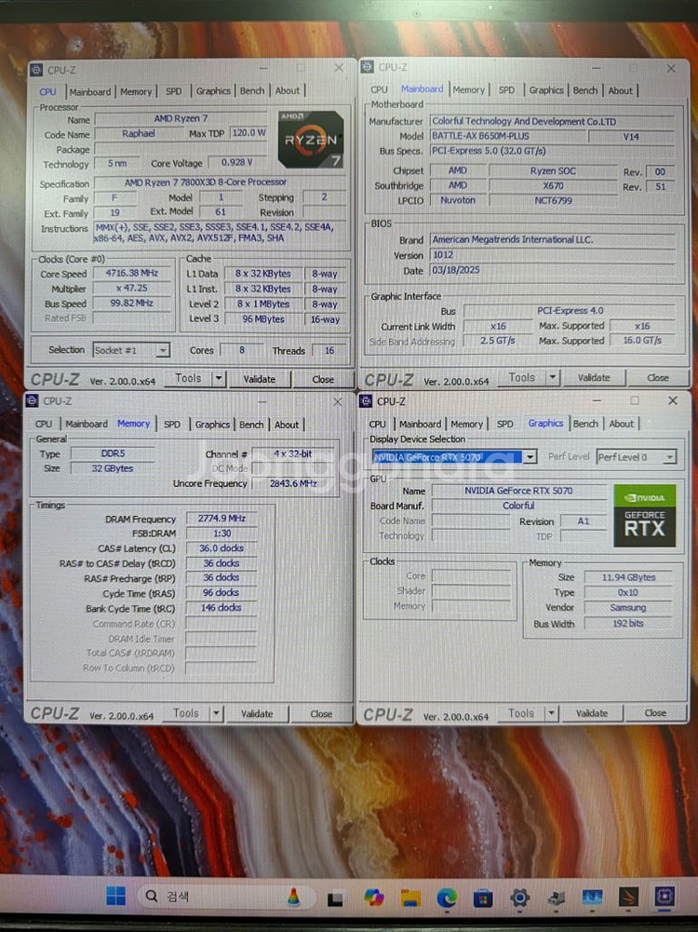
Task: Click CPU-Z title icon in Mainboard window
Action: point(367,67)
